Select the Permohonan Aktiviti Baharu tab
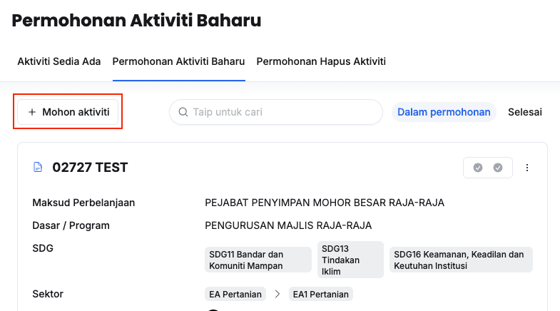This screenshot has height=311, width=560. click(x=178, y=61)
